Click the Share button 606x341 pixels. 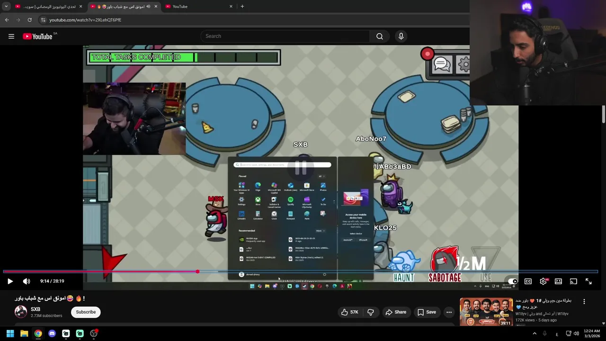[x=396, y=312]
